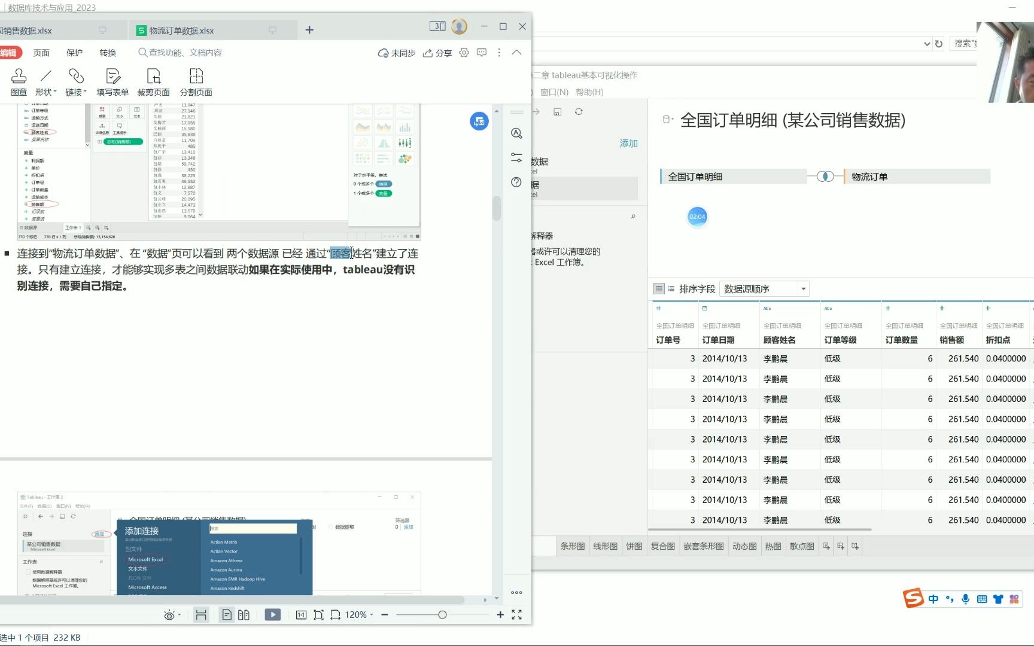Open the 120% zoom level dropdown
Image resolution: width=1034 pixels, height=646 pixels.
[359, 615]
